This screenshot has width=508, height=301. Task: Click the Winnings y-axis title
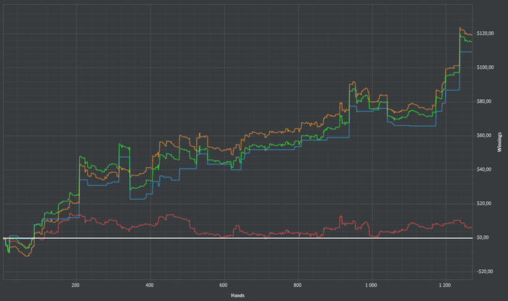point(499,142)
